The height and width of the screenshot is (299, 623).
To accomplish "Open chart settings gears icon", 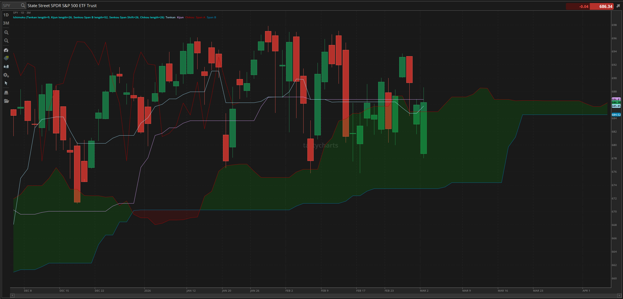I will coord(6,75).
